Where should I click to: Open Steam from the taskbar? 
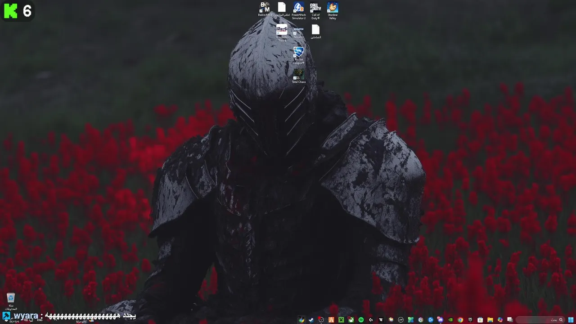311,320
